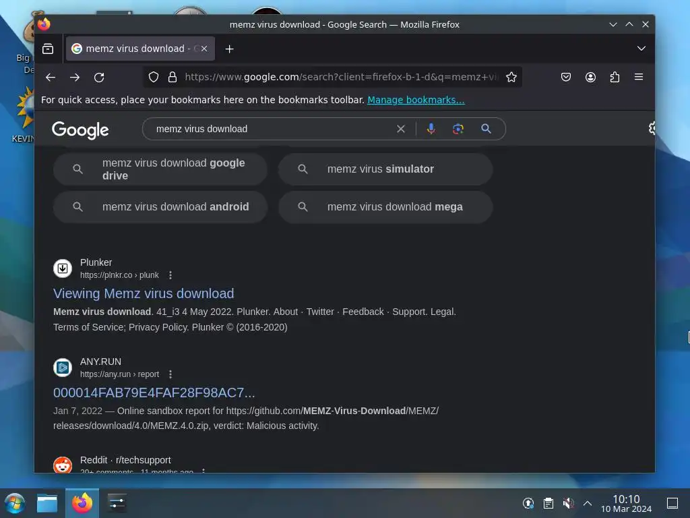Save page to Pocket
The height and width of the screenshot is (518, 690).
566,77
